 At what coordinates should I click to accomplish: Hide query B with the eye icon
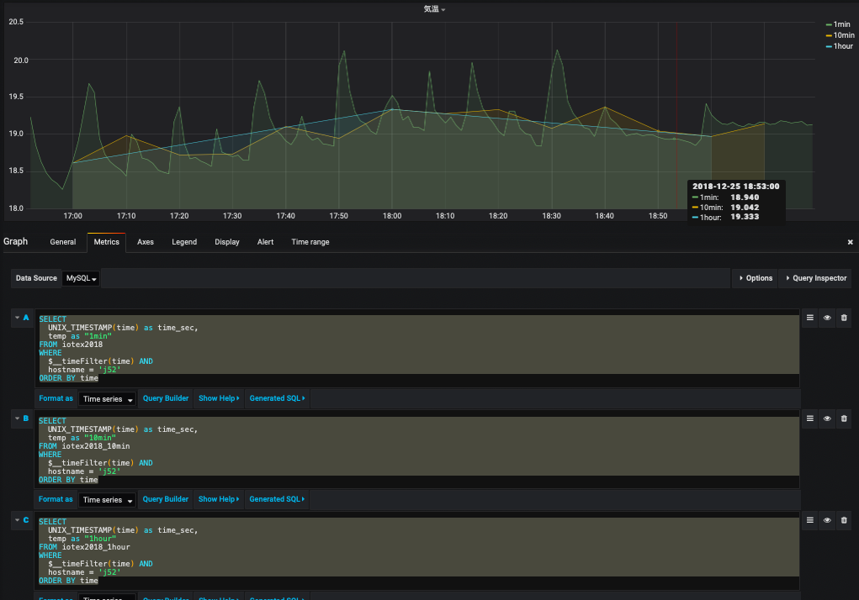(827, 418)
